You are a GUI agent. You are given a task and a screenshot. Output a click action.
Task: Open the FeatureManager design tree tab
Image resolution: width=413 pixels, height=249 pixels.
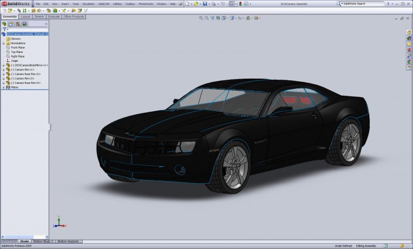(5, 24)
